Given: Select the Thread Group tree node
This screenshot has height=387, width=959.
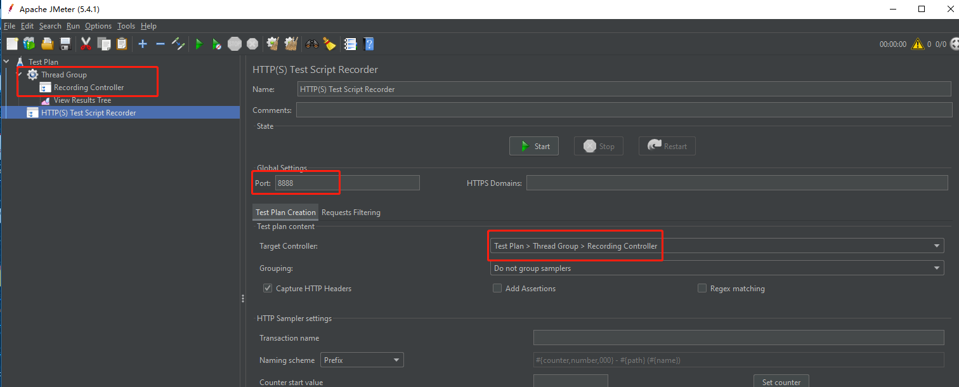Looking at the screenshot, I should [64, 75].
